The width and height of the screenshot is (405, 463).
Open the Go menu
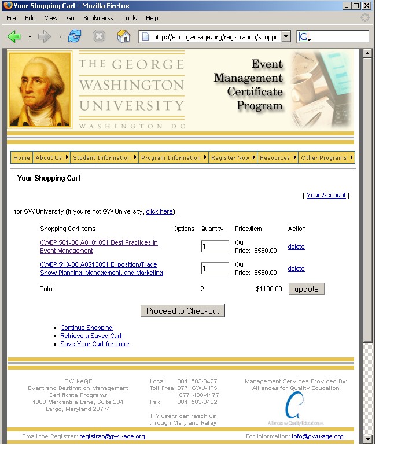tap(70, 18)
